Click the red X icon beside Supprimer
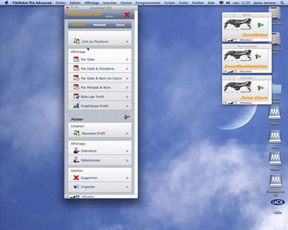Image resolution: width=288 pixels, height=230 pixels. click(76, 178)
